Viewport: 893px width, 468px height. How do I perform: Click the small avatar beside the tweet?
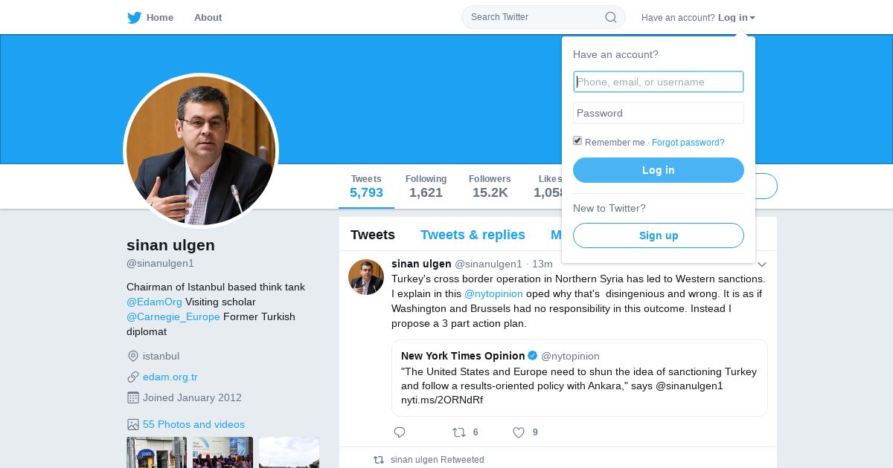coord(366,277)
